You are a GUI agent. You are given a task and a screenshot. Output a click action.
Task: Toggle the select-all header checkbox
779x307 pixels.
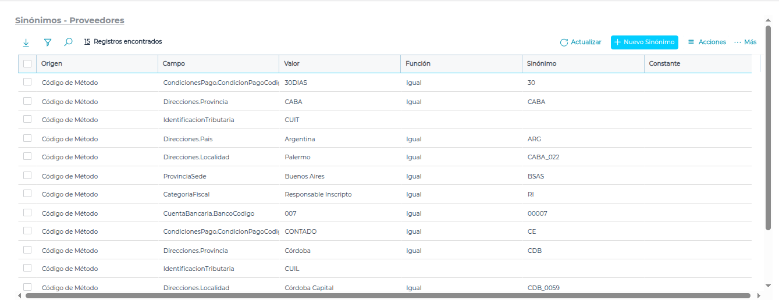pyautogui.click(x=27, y=63)
